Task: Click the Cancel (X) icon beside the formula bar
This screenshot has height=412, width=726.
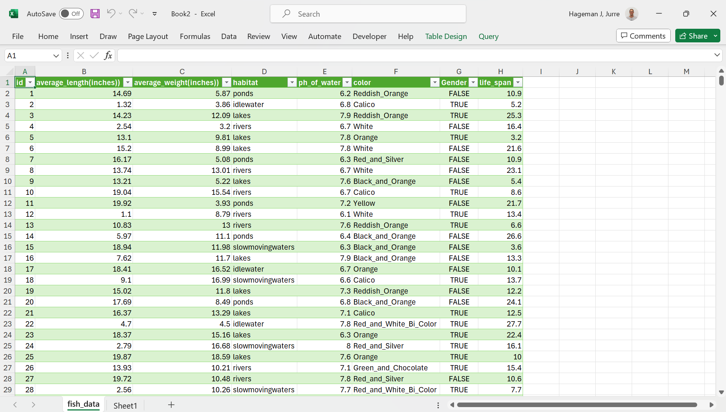Action: pos(80,55)
